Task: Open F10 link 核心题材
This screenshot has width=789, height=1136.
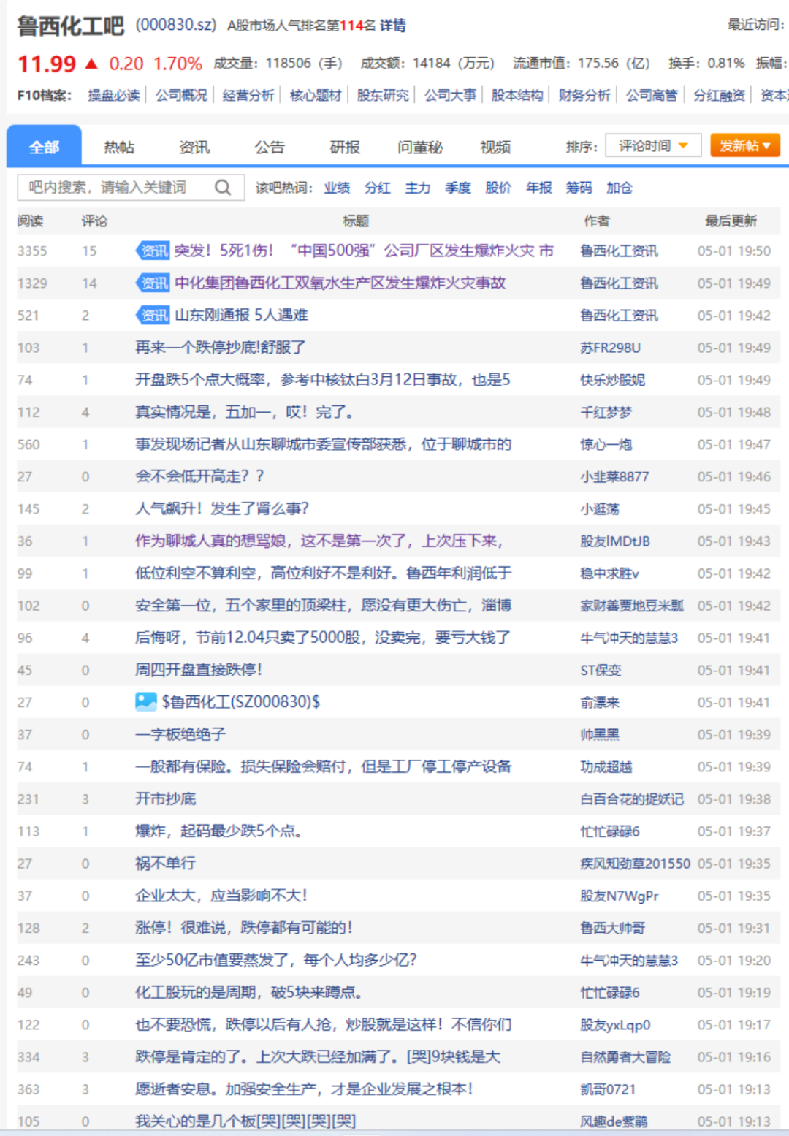Action: (316, 95)
